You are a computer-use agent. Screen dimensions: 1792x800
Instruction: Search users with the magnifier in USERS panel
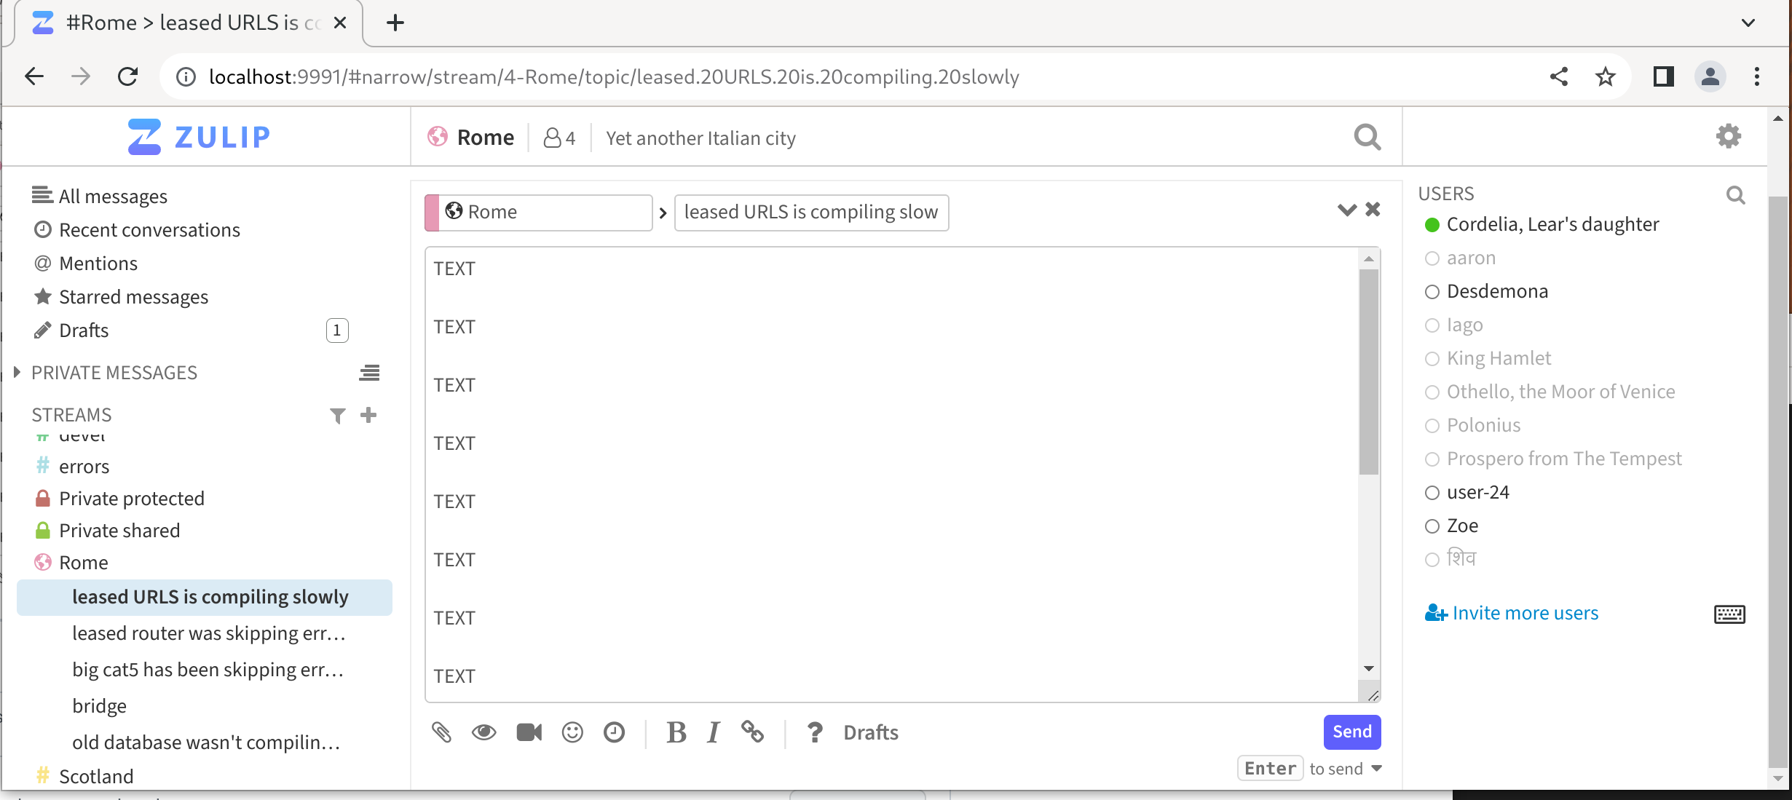tap(1735, 195)
